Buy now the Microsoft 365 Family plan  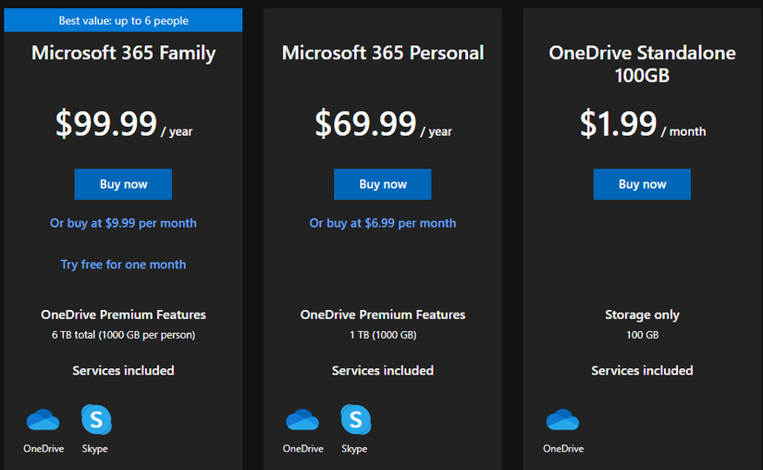[x=123, y=184]
